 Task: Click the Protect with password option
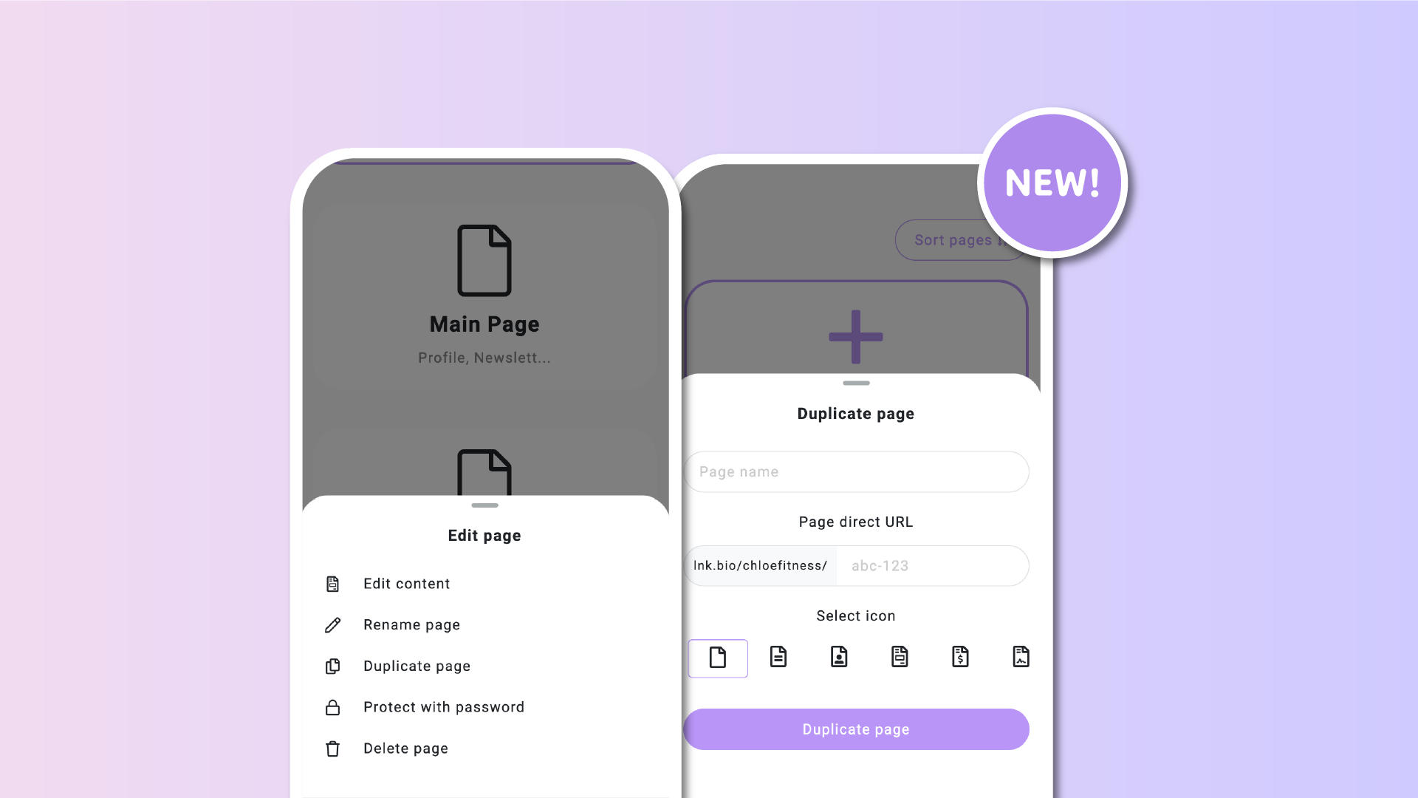click(x=443, y=706)
